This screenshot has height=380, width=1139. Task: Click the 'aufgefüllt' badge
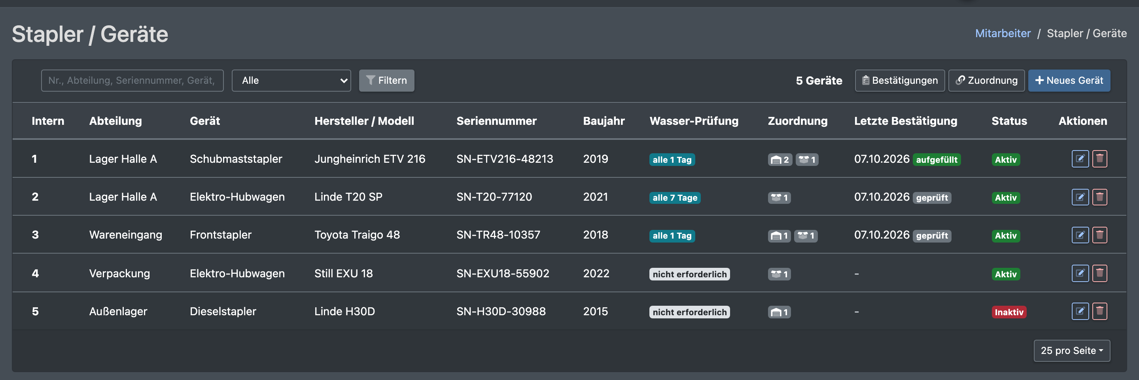tap(936, 160)
